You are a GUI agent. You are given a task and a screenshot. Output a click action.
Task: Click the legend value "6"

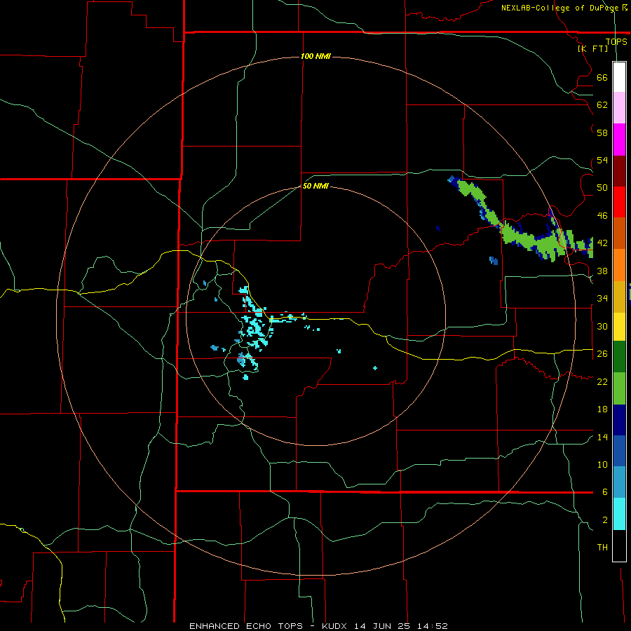point(604,492)
